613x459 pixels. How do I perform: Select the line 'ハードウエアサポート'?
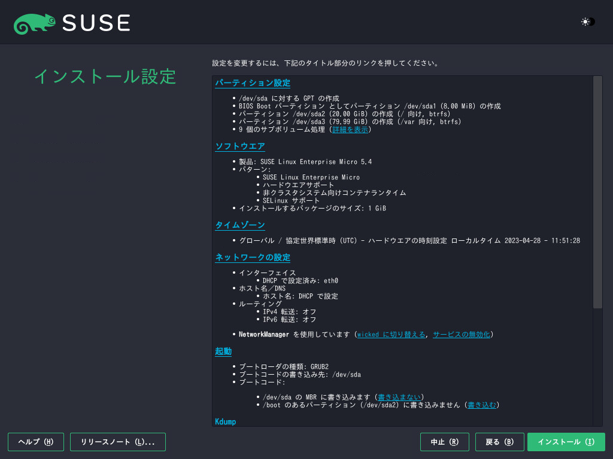coord(298,185)
